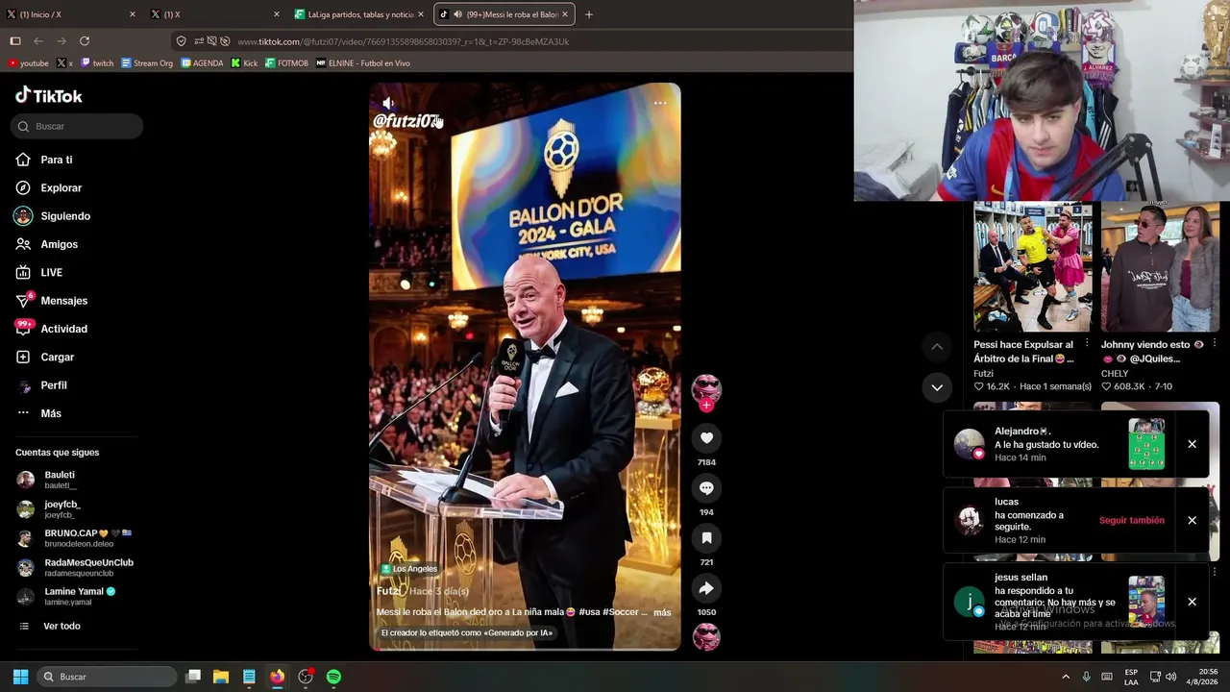Open Pessi hace Expulsar al Árbitro thumbnail
Image resolution: width=1230 pixels, height=692 pixels.
click(x=1033, y=267)
